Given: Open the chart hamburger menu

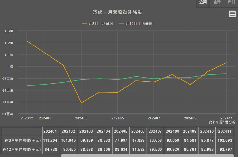Looking at the screenshot, I should [x=232, y=14].
